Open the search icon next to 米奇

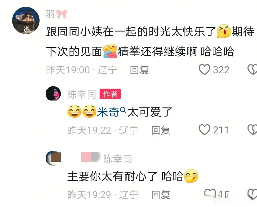pos(123,109)
